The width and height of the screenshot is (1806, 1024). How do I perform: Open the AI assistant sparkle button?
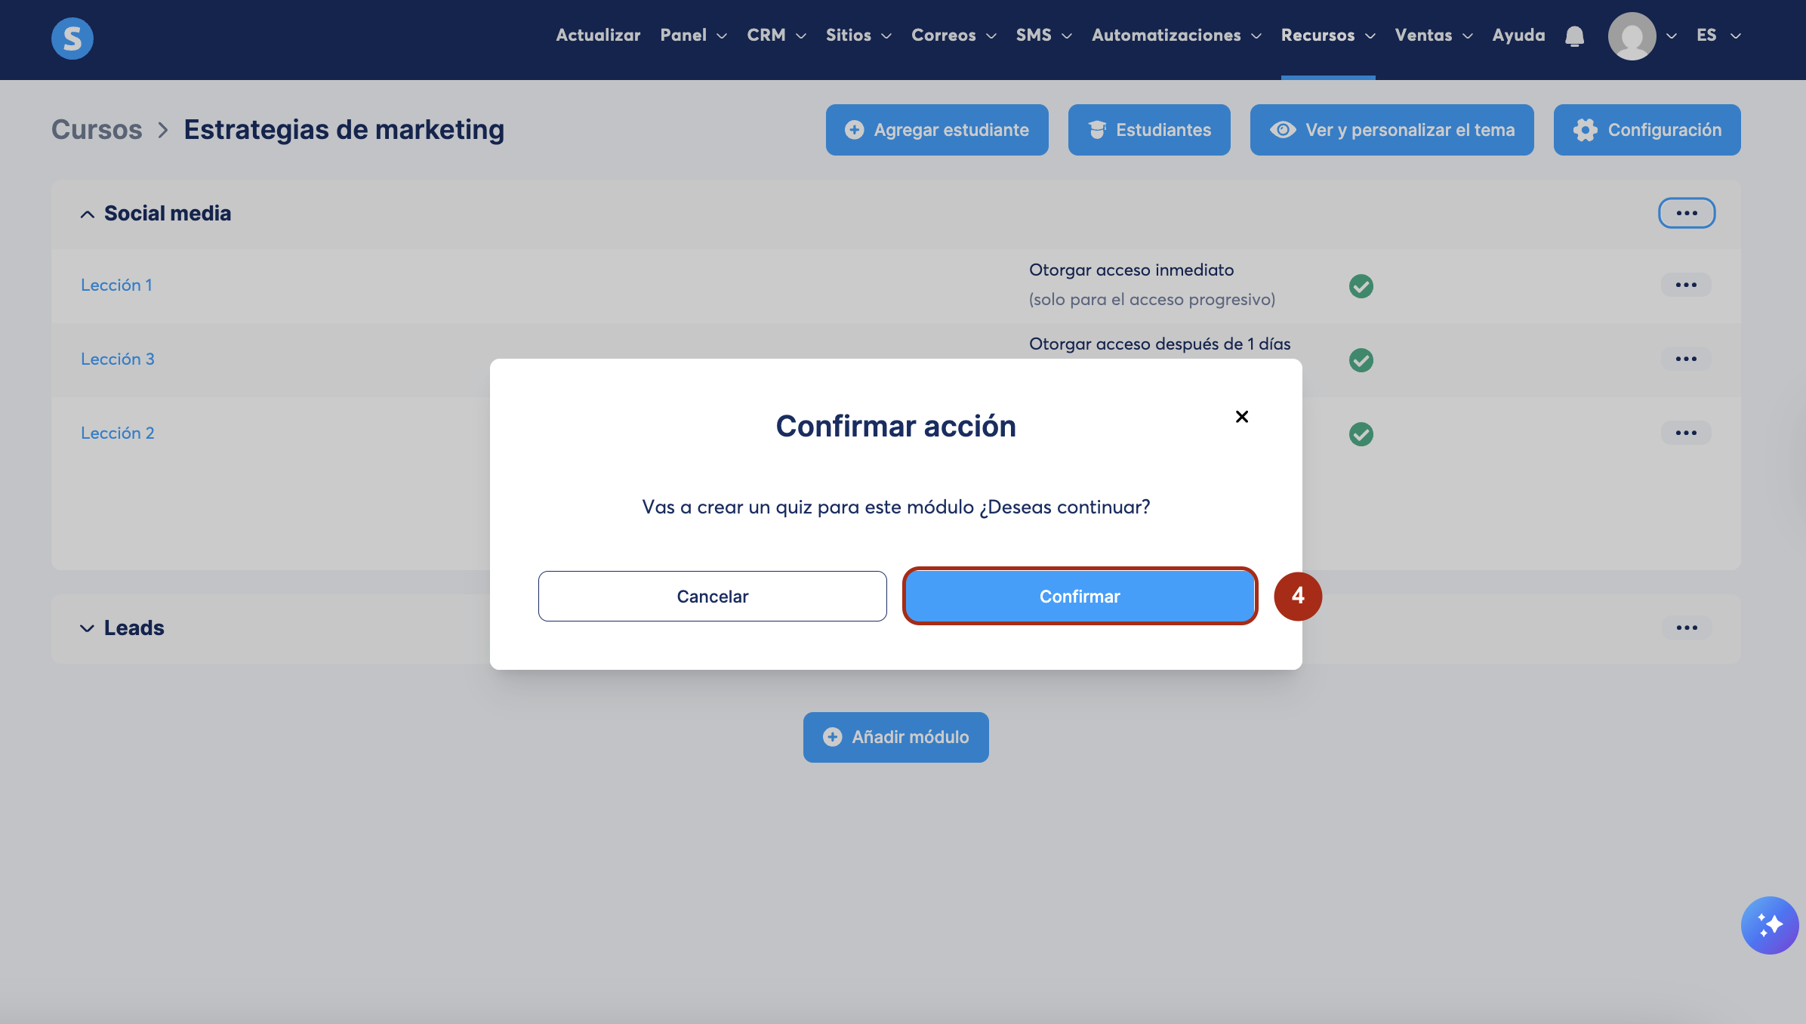(1769, 925)
